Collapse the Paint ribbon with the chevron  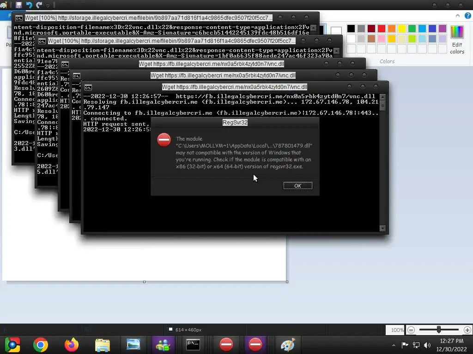pyautogui.click(x=458, y=16)
